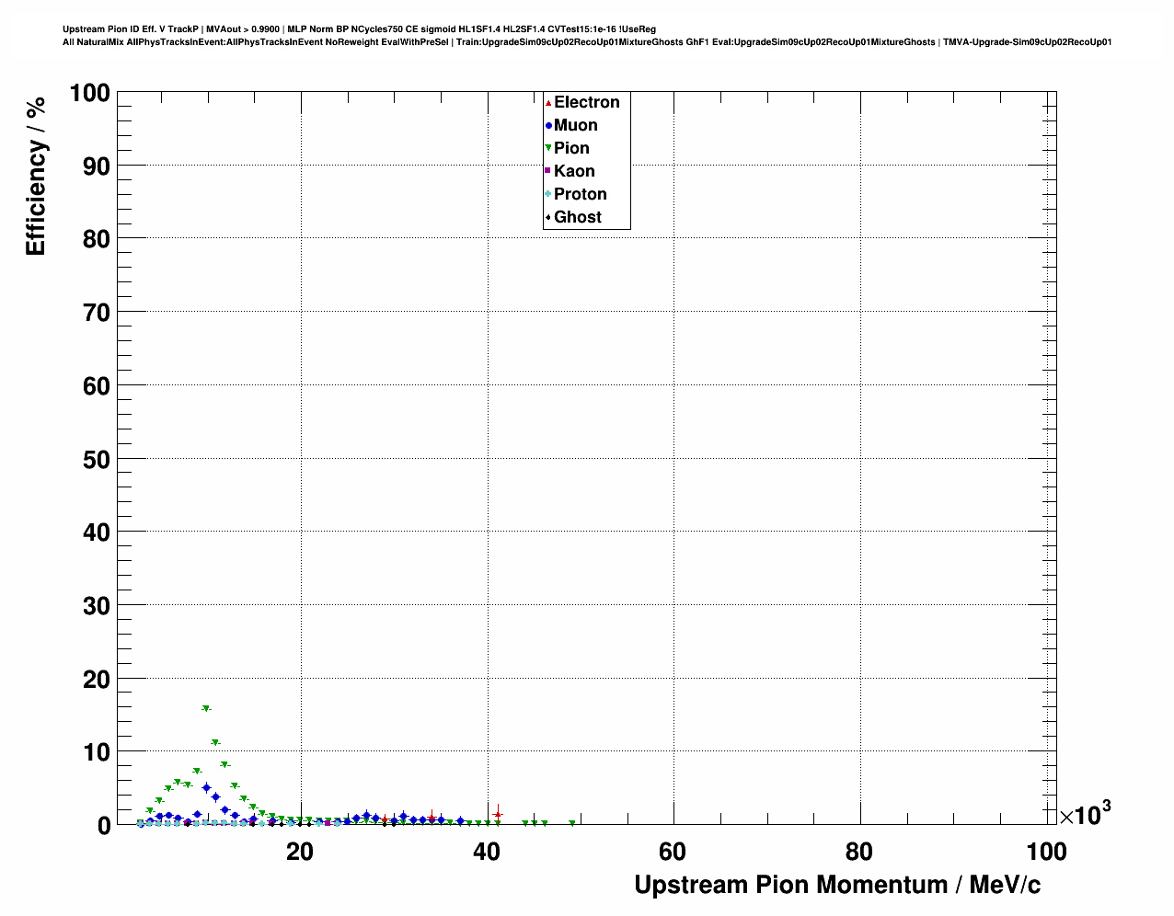Select the red Electron data point near 40
Screen dimensions: 1174x916
point(498,814)
